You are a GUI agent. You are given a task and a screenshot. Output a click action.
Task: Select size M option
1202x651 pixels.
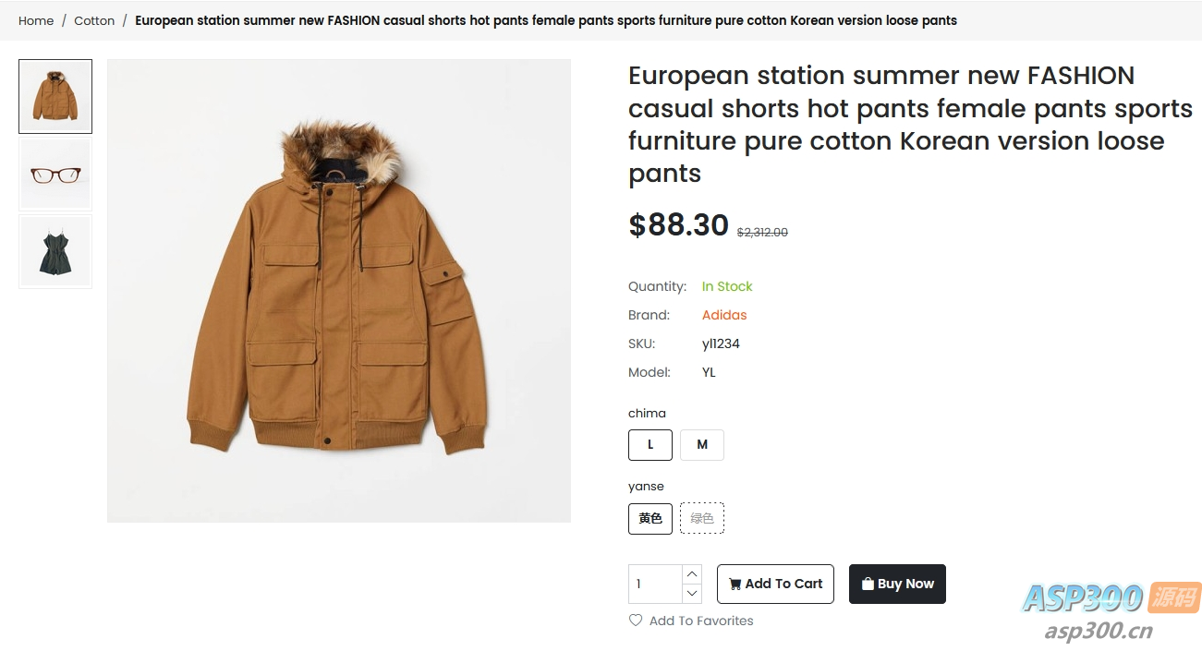pos(702,445)
